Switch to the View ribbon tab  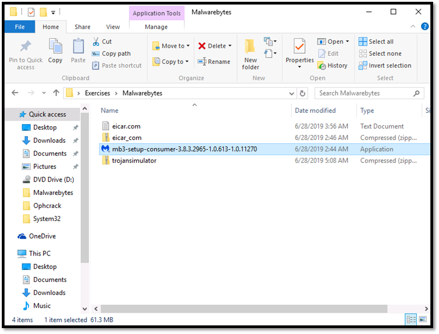pyautogui.click(x=113, y=27)
